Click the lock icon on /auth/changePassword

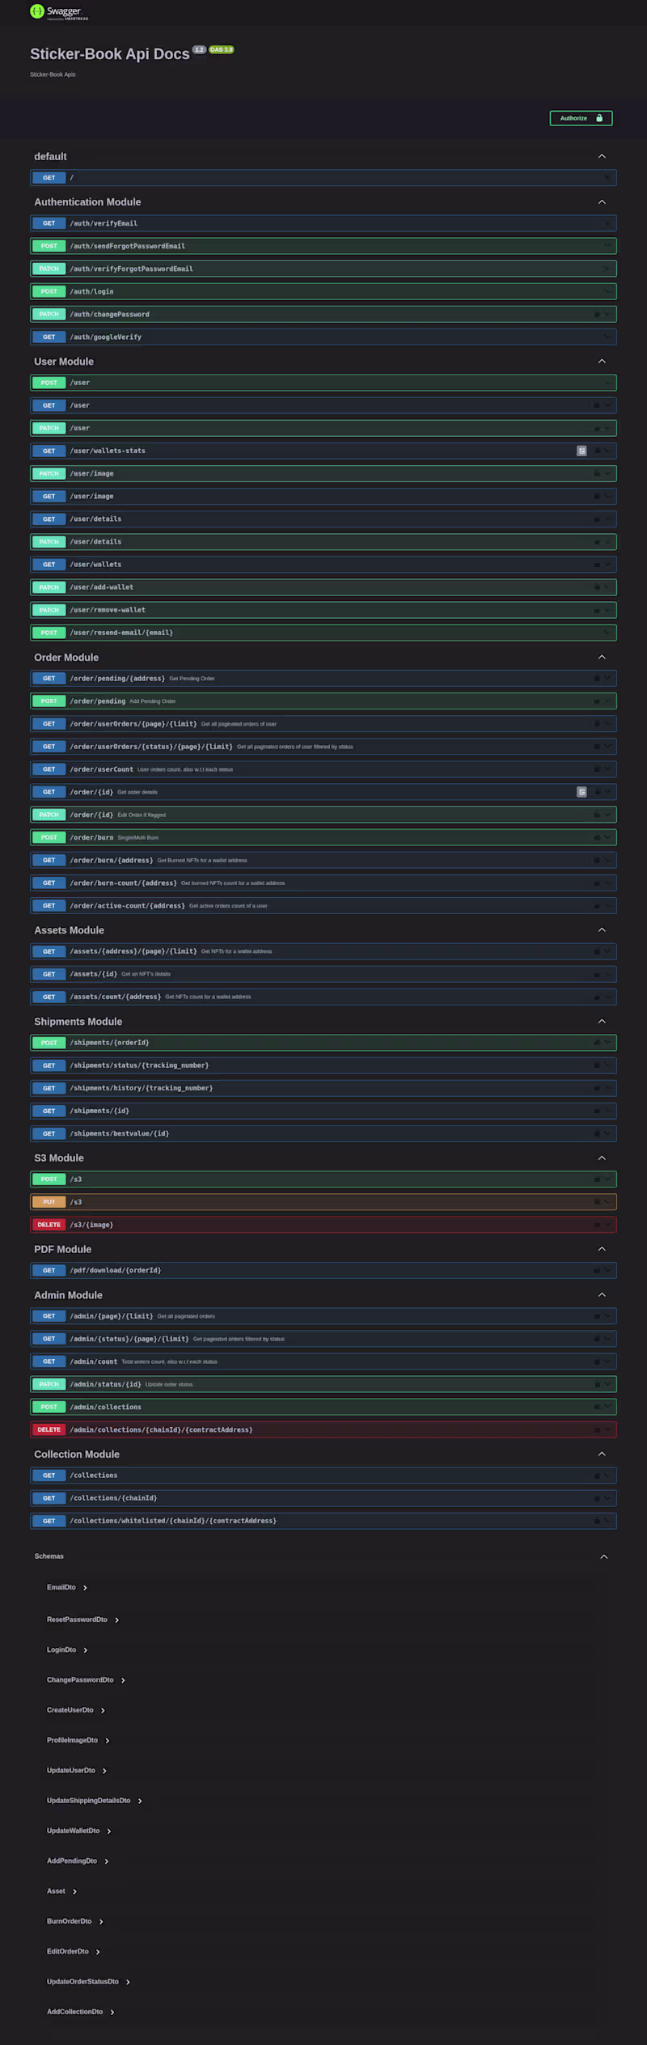[x=597, y=314]
